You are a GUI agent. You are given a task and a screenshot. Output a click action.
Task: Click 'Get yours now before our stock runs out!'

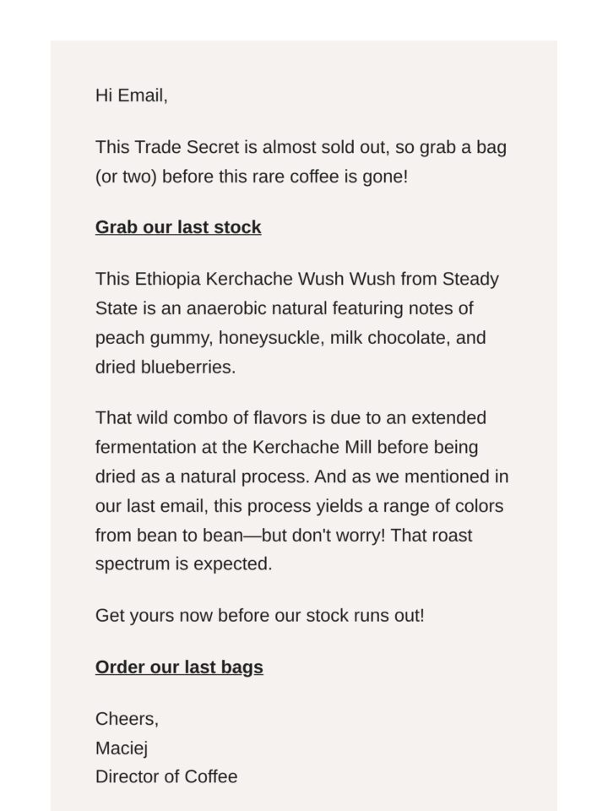pyautogui.click(x=259, y=616)
